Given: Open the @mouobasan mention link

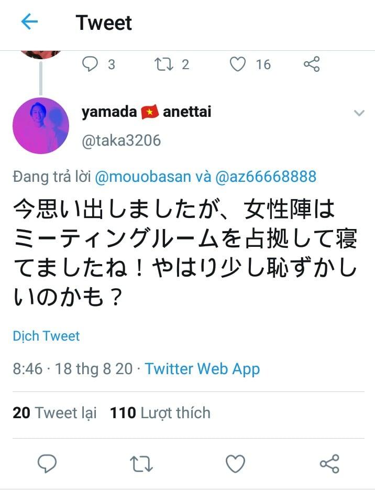Looking at the screenshot, I should click(143, 177).
